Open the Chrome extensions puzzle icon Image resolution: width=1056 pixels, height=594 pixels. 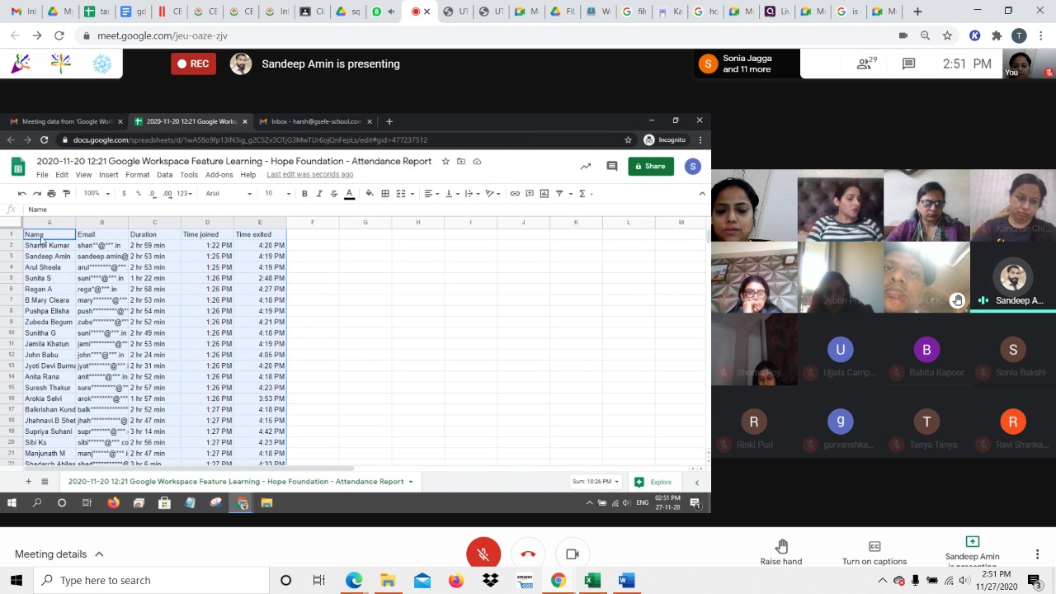click(x=997, y=35)
